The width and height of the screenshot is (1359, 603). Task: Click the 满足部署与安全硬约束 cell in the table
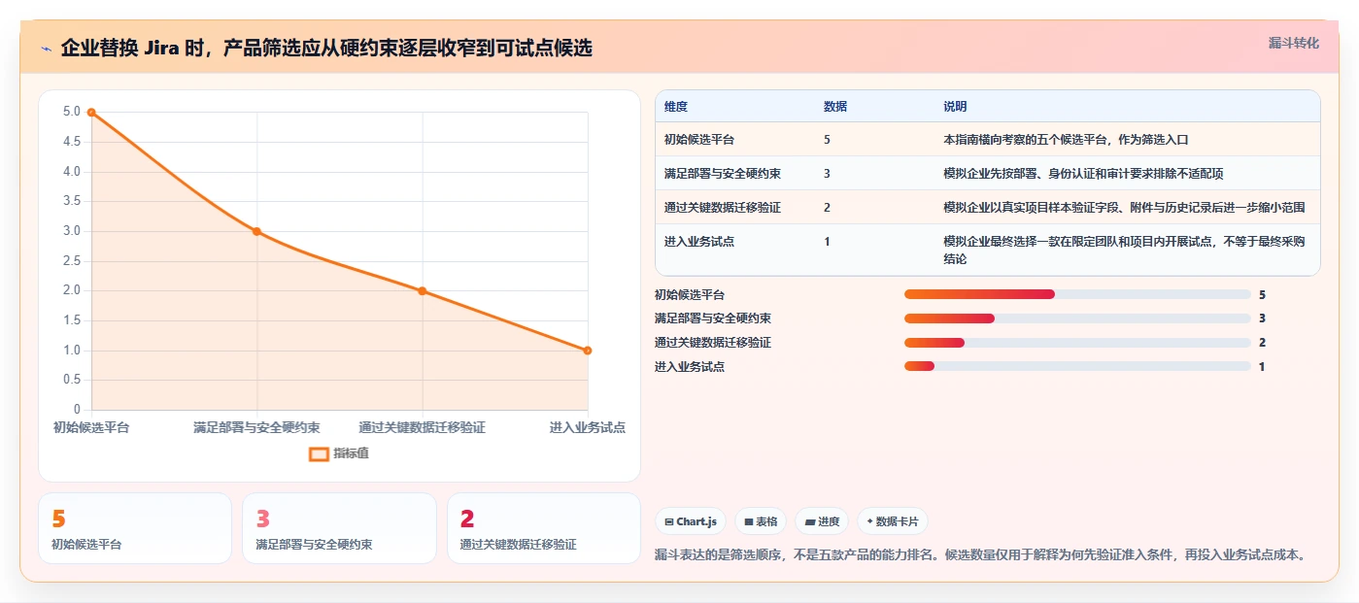point(723,174)
